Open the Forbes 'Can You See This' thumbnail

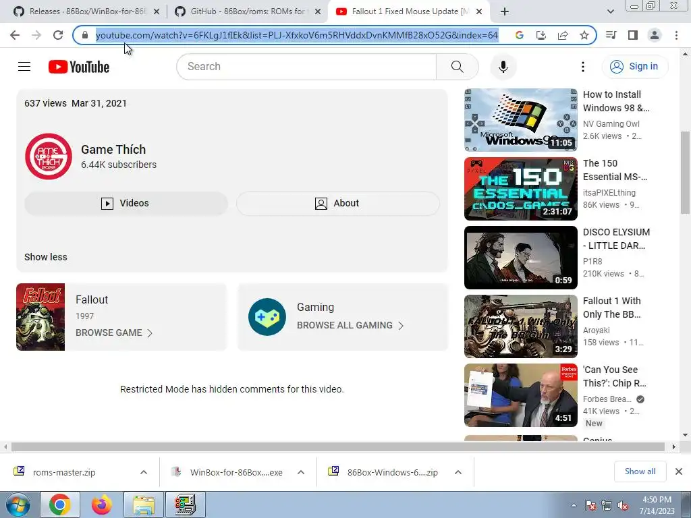coord(520,395)
